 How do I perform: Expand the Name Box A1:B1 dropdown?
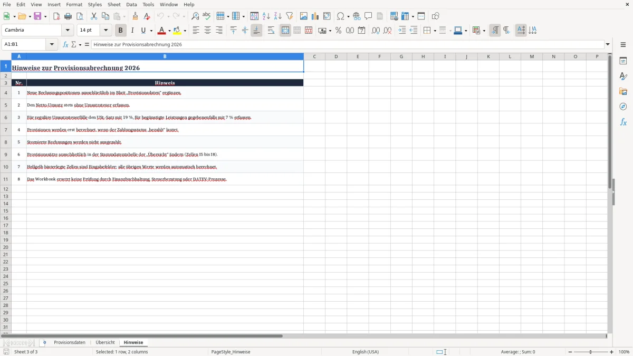pyautogui.click(x=52, y=44)
